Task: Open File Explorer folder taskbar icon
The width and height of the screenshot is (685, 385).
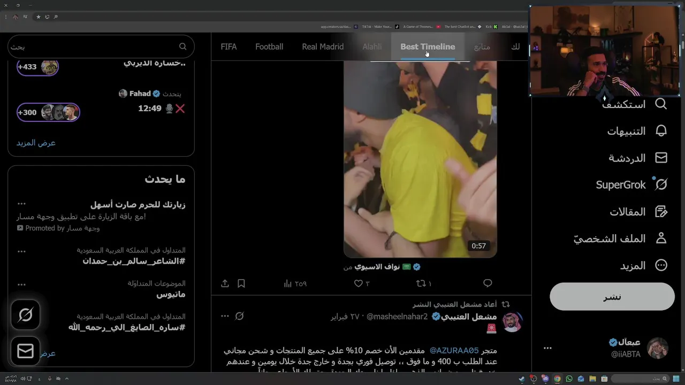Action: (592, 379)
